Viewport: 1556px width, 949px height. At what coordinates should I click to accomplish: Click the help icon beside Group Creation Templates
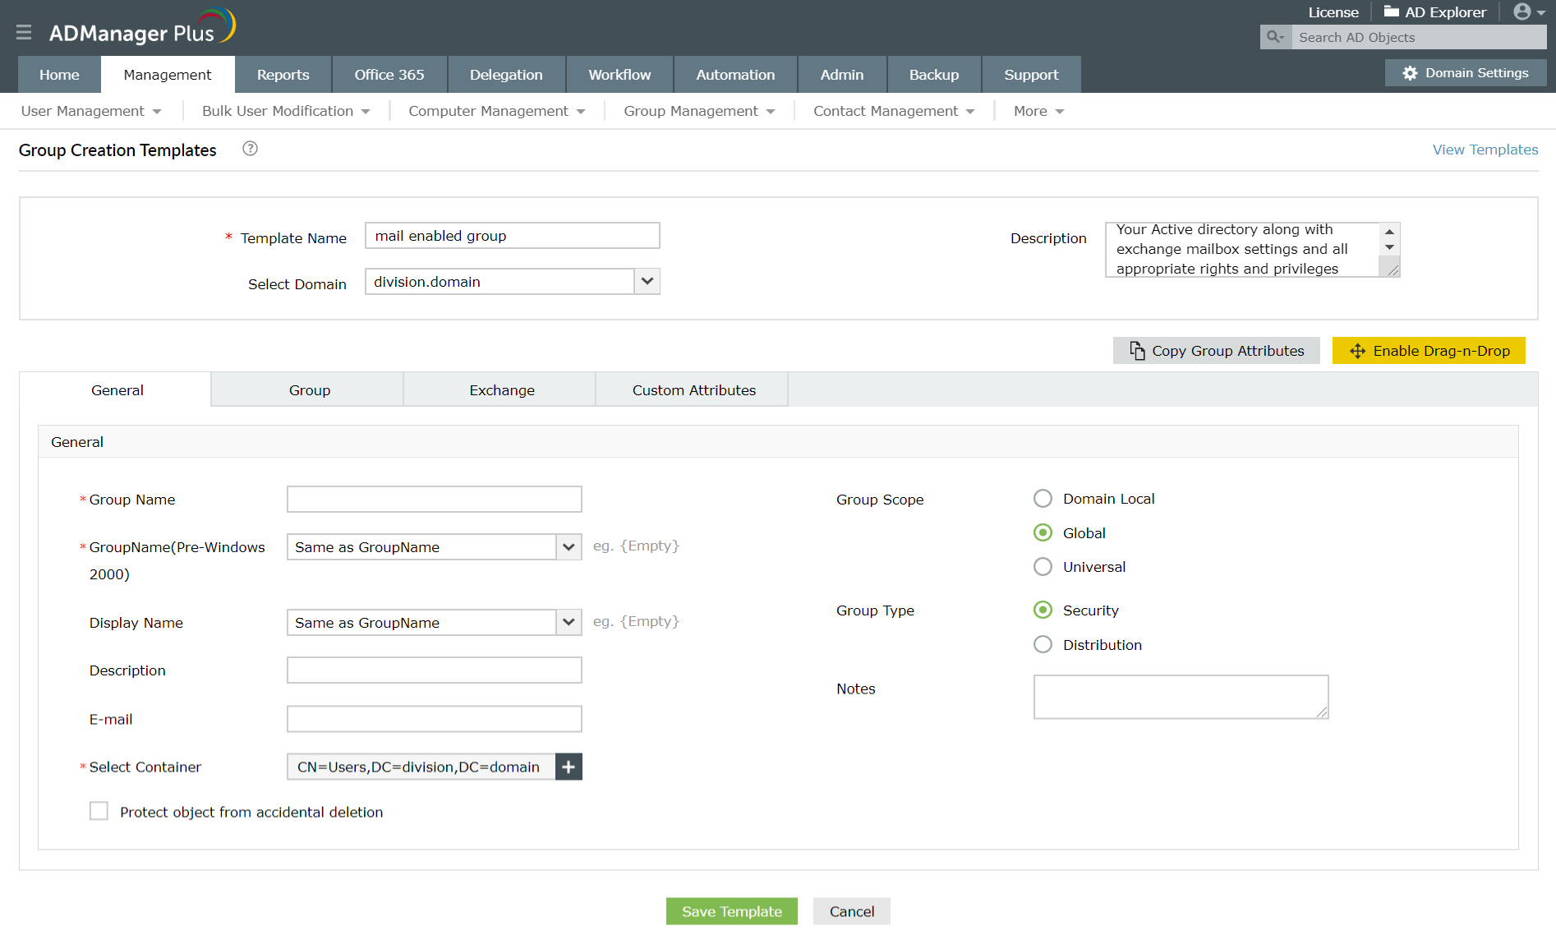click(x=250, y=149)
